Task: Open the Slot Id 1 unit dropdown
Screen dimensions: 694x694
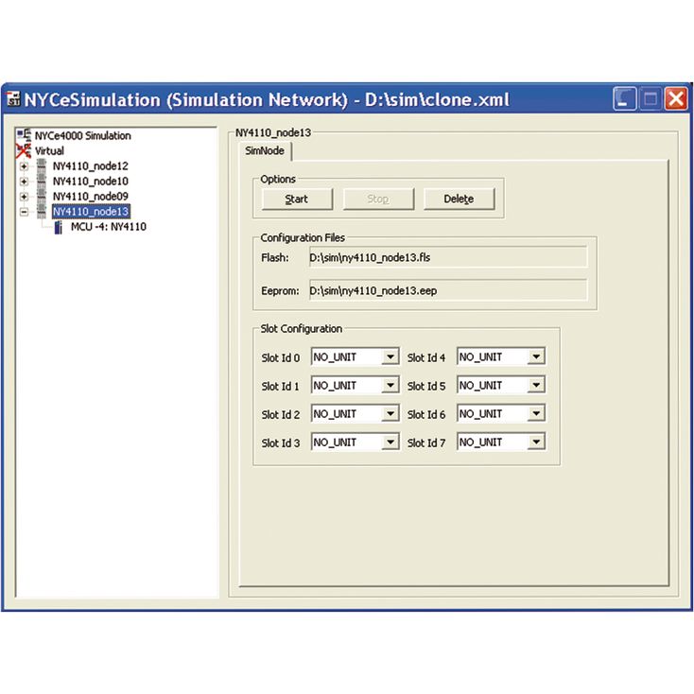Action: click(390, 385)
